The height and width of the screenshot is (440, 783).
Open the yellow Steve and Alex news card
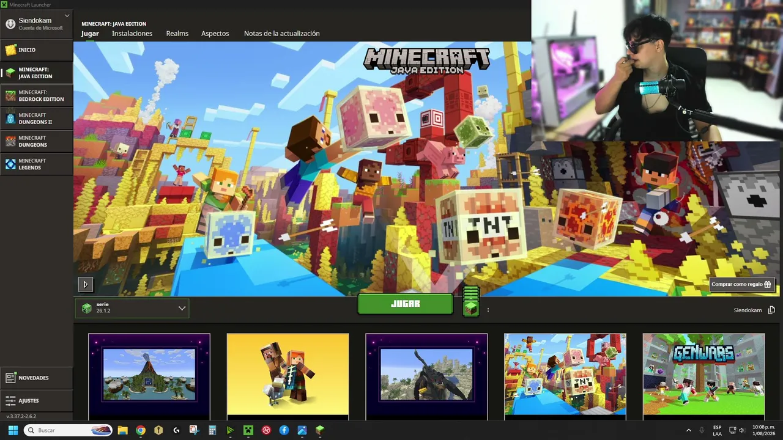[288, 376]
